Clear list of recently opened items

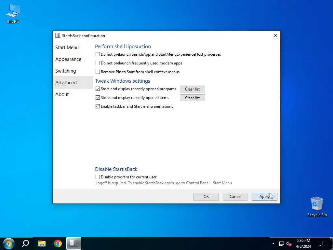[193, 98]
